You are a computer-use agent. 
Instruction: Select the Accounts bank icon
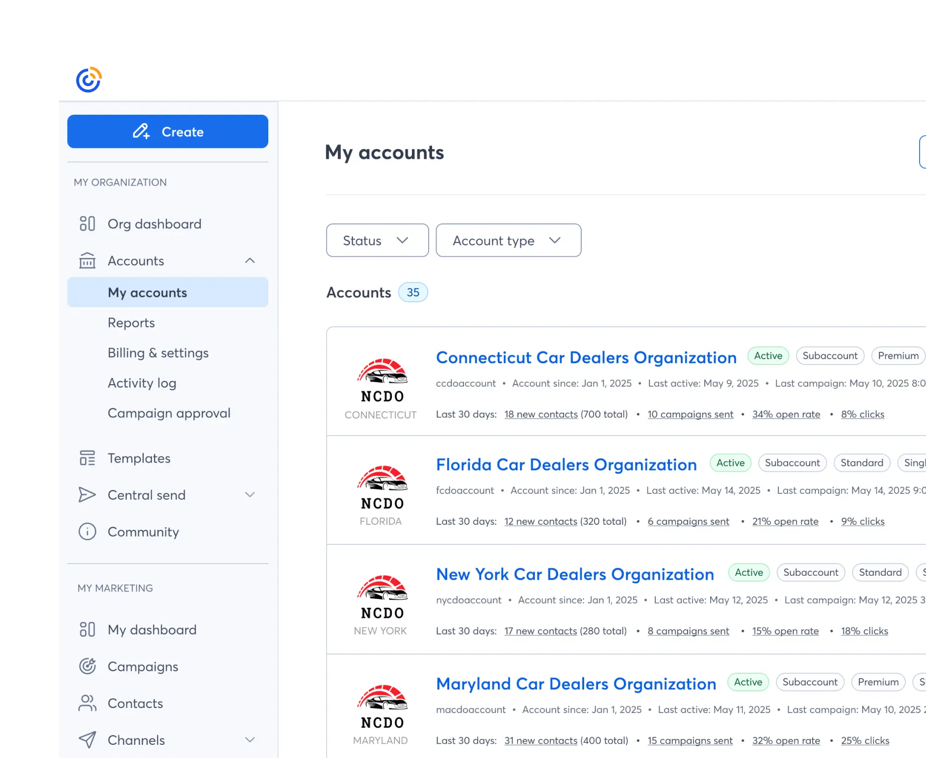[87, 261]
